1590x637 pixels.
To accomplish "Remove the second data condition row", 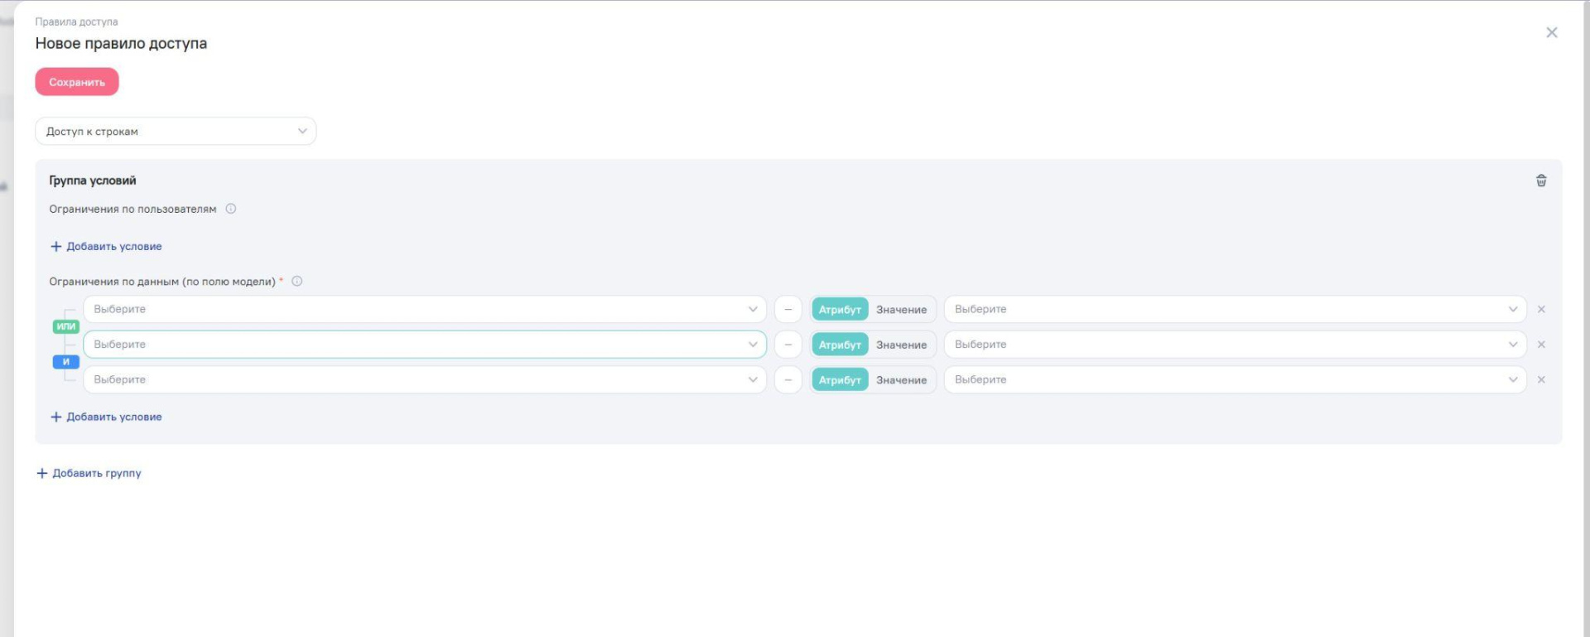I will (1540, 345).
